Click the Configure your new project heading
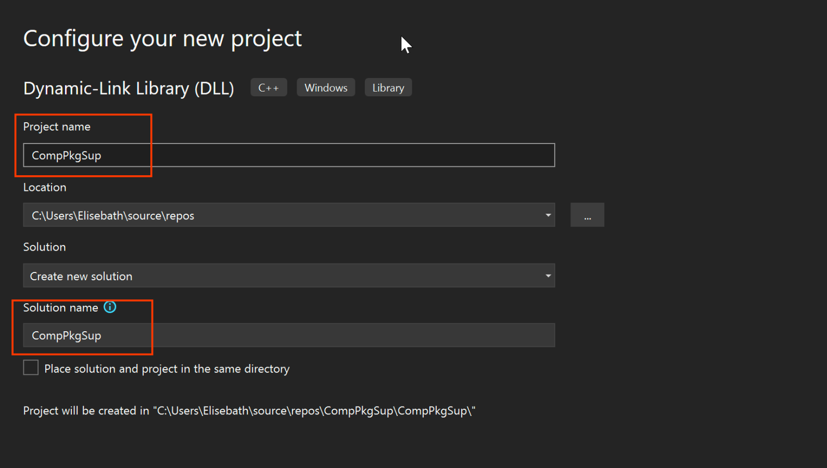Screen dimensions: 827x468 [x=162, y=39]
